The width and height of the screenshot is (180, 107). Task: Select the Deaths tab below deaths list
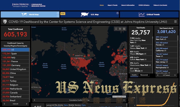134,75
